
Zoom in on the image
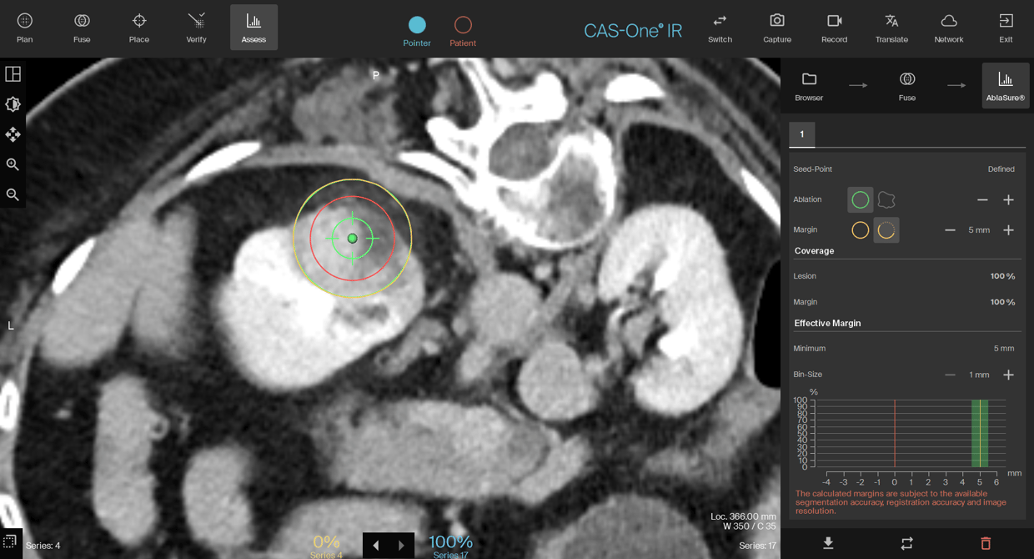click(x=13, y=164)
